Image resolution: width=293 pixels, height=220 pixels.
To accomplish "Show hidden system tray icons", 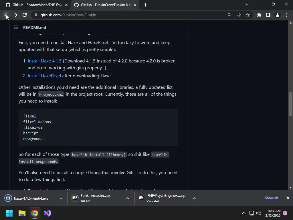I will pos(244,213).
